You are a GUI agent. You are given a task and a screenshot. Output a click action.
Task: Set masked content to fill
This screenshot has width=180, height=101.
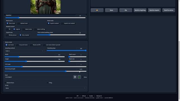9,29
